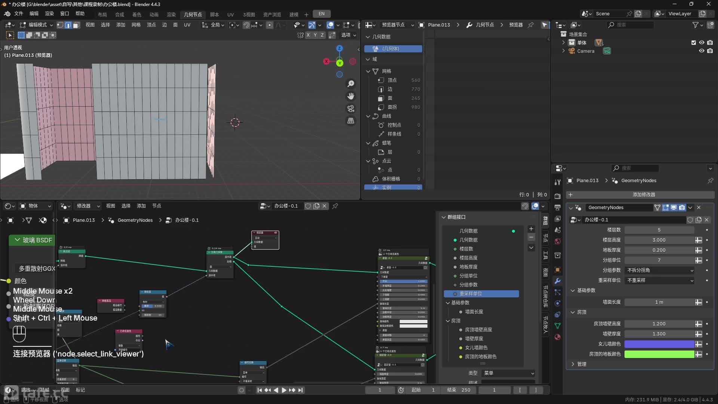Image resolution: width=718 pixels, height=404 pixels.
Task: Toggle visibility eye for Camera object
Action: pyautogui.click(x=702, y=51)
